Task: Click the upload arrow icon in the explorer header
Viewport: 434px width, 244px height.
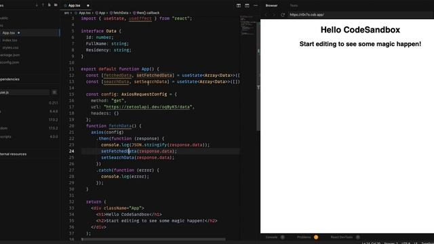Action: pyautogui.click(x=43, y=5)
